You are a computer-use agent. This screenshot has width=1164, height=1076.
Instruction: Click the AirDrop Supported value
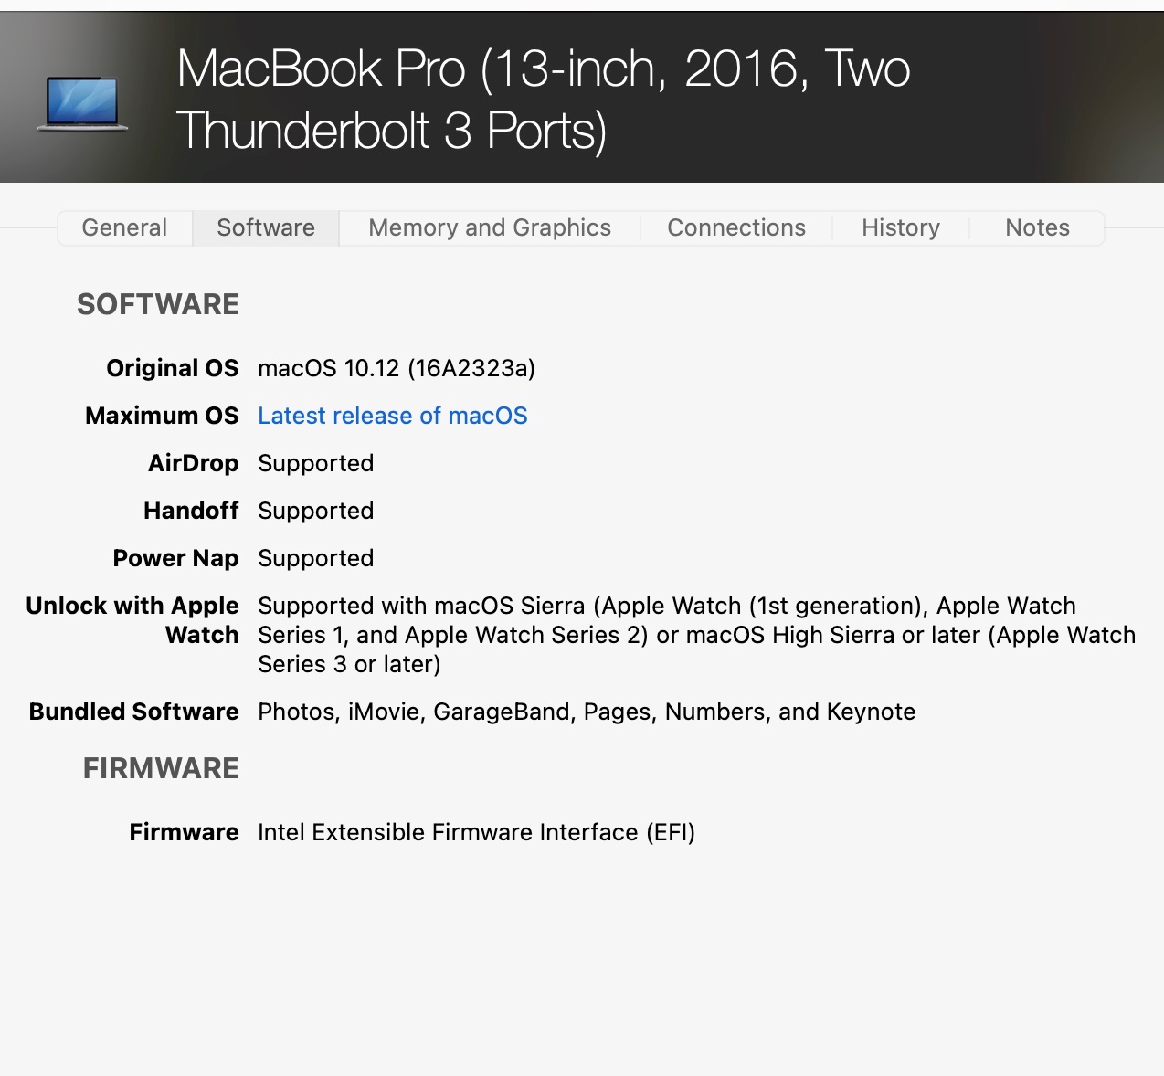tap(315, 463)
